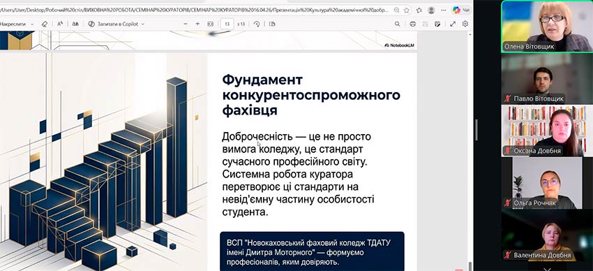The image size is (593, 271).
Task: Open browser Settings and more menu
Action: point(444,10)
